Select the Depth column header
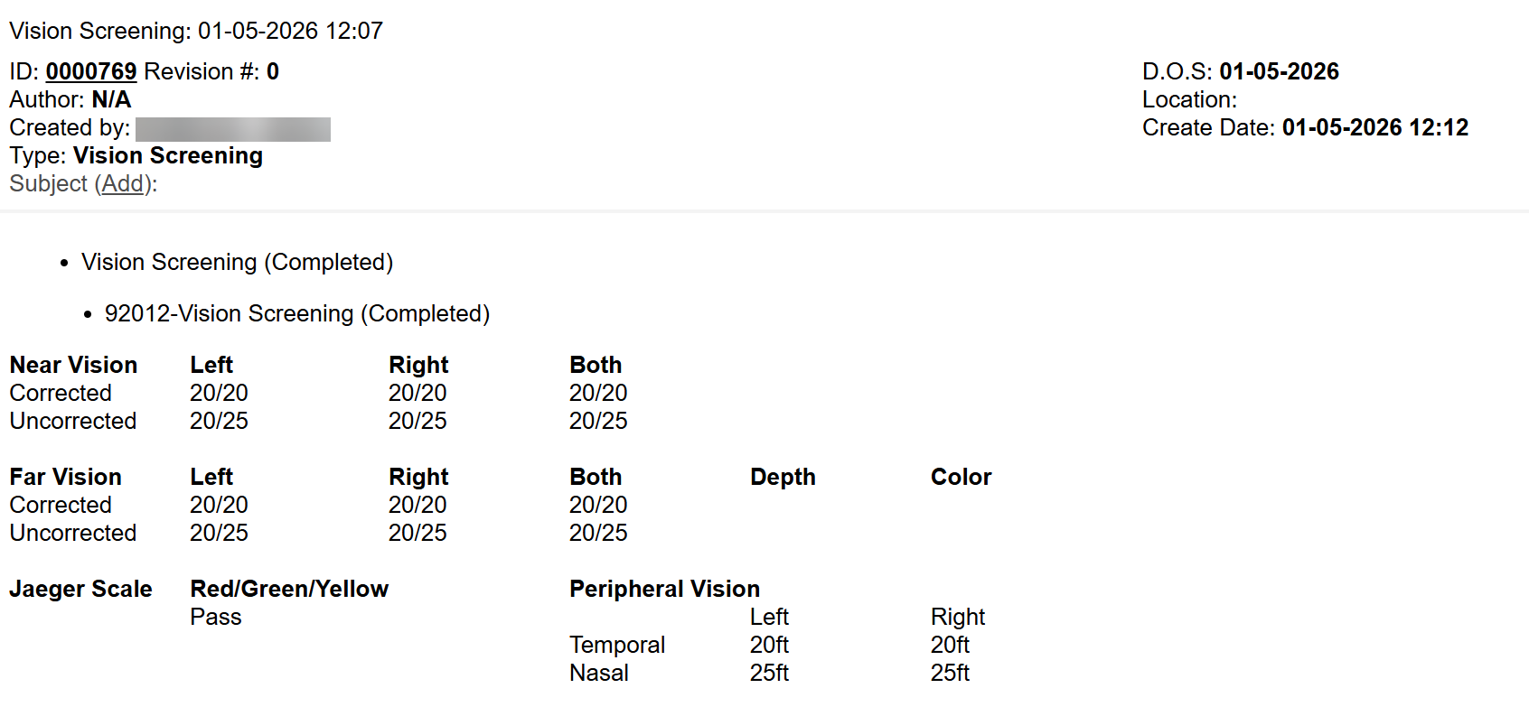The width and height of the screenshot is (1529, 707). (x=783, y=477)
